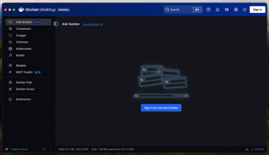Viewport: 269px width, 155px height.
Task: Open the apps grid icon
Action: 245,10
